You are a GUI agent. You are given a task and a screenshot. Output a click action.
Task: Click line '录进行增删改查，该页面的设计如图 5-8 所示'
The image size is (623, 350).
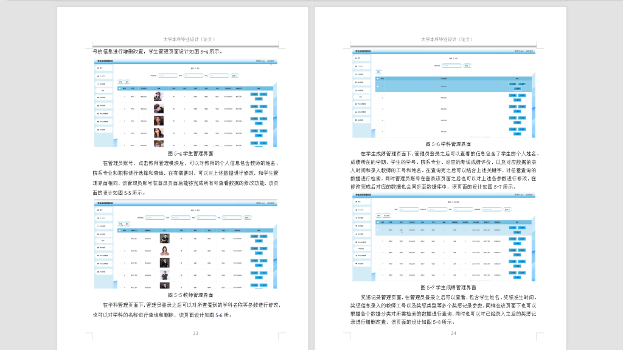[x=403, y=322]
